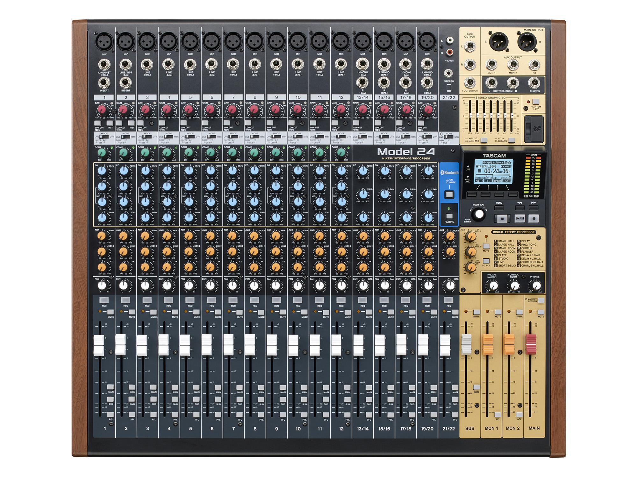
Task: Mute the digital effect processor
Action: coord(486,246)
